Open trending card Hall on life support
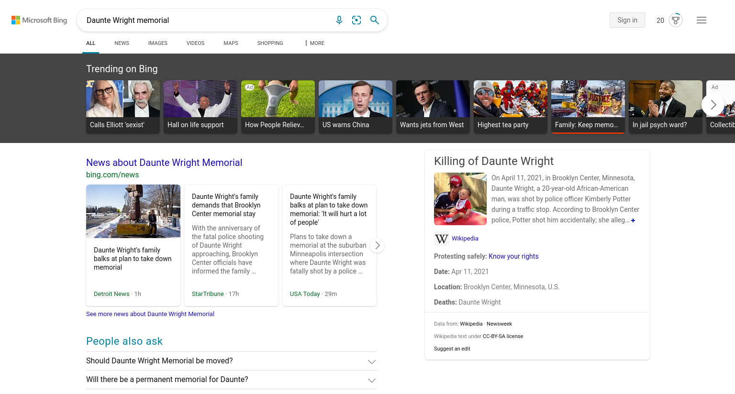Viewport: 735px width, 394px height. click(x=200, y=107)
